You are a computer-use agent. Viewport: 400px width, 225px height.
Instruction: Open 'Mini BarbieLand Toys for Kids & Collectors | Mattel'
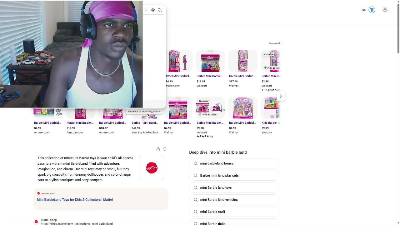click(x=75, y=200)
